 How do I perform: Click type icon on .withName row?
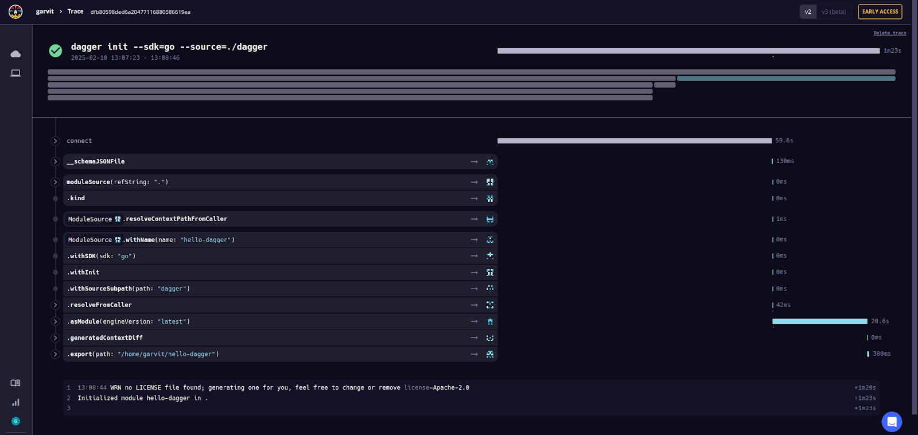[490, 240]
